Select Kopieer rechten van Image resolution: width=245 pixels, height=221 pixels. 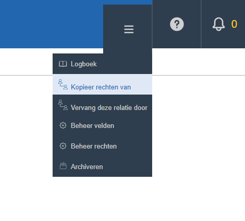pyautogui.click(x=102, y=84)
